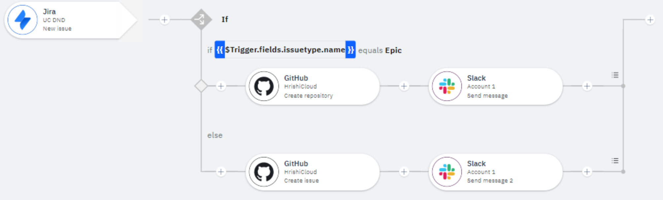Click the closing braces of the variable token
663x200 pixels.
click(351, 50)
